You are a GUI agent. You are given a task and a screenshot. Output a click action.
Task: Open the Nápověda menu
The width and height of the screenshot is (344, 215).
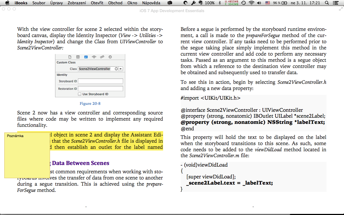click(x=151, y=3)
